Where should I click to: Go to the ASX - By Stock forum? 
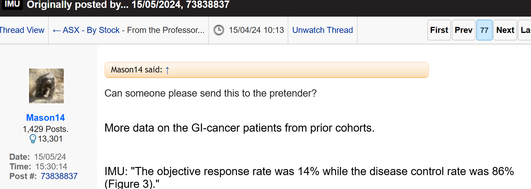91,30
